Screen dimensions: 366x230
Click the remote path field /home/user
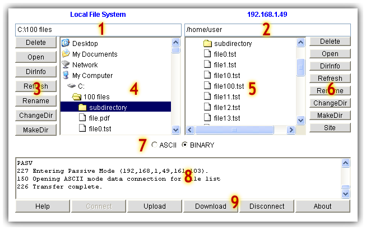point(267,30)
